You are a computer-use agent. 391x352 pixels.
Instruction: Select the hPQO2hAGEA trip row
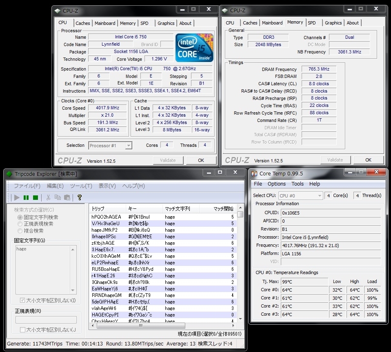[163, 217]
